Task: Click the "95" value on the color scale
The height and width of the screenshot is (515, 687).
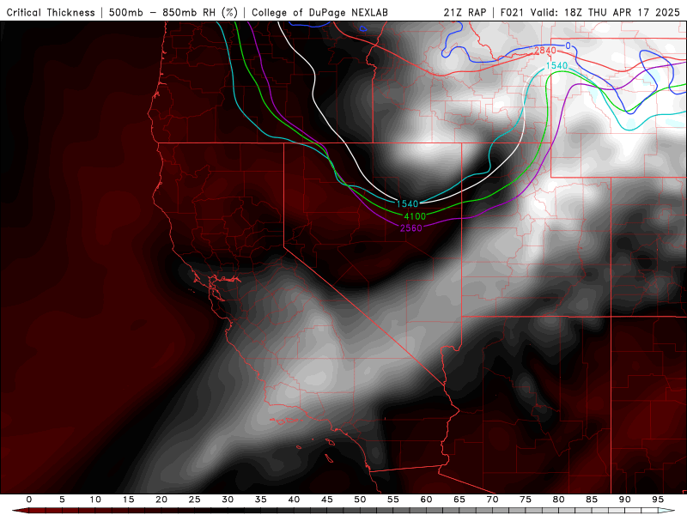Action: click(658, 500)
